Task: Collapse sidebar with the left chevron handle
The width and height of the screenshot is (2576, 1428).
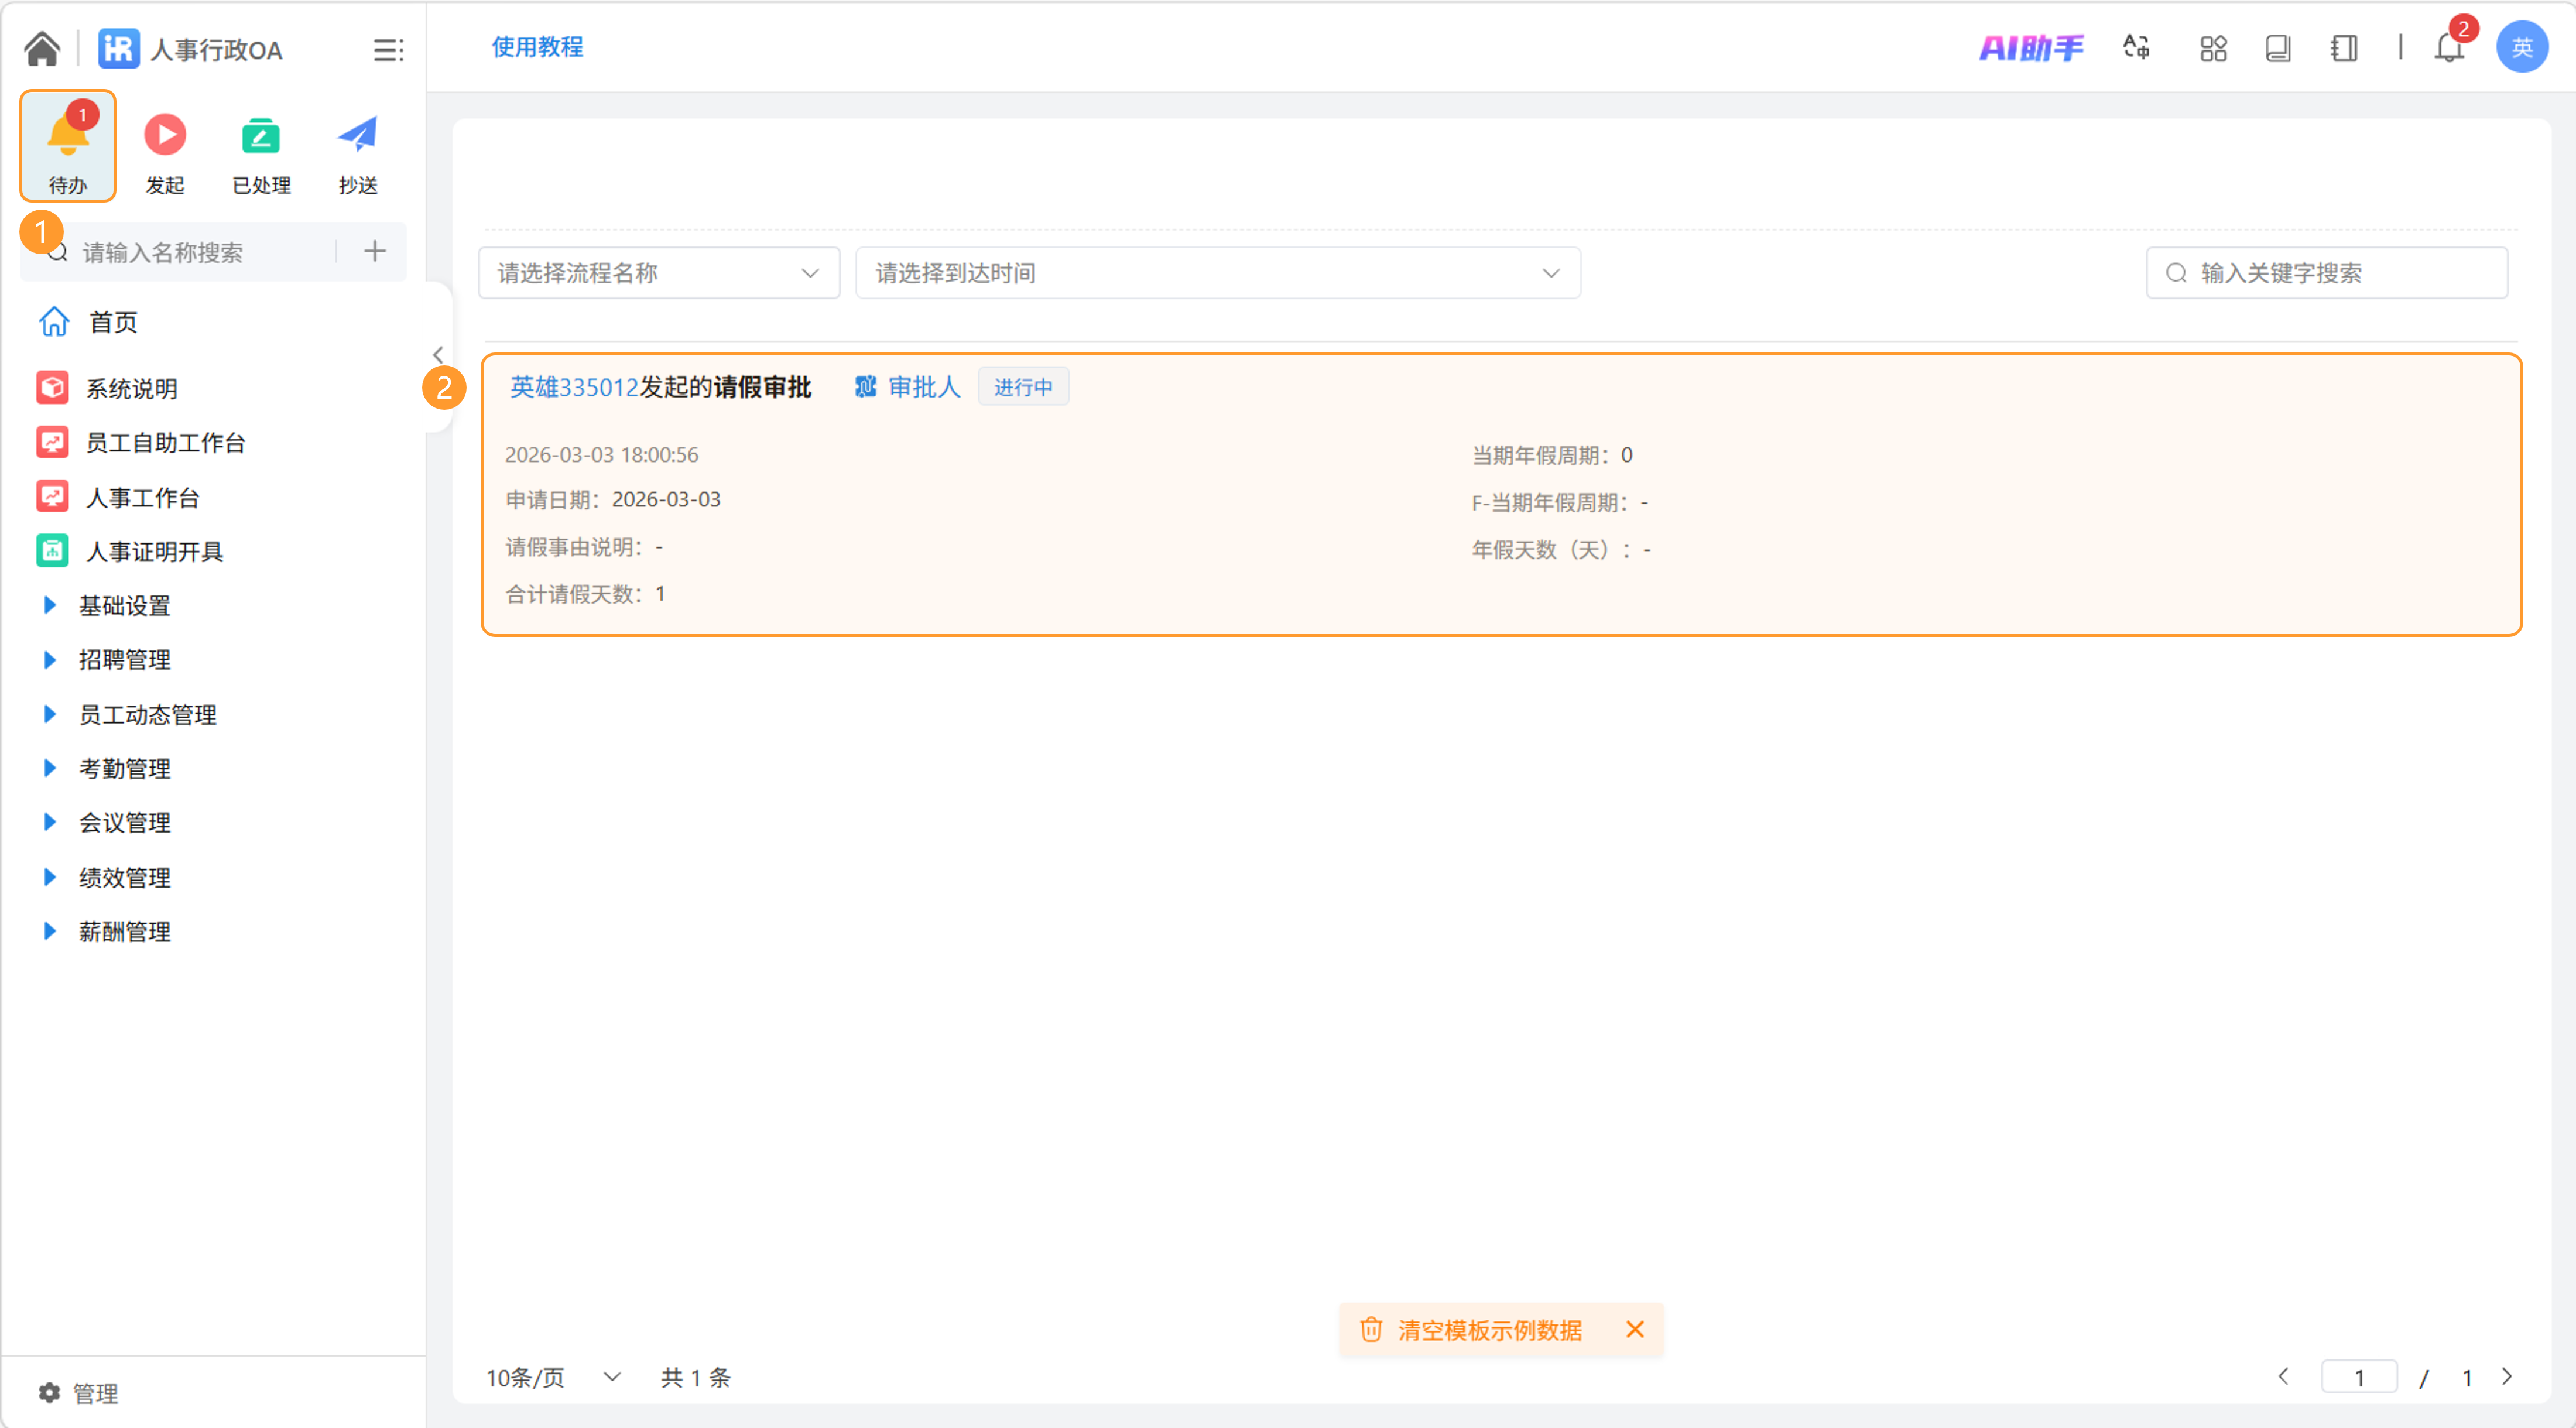Action: pos(438,355)
